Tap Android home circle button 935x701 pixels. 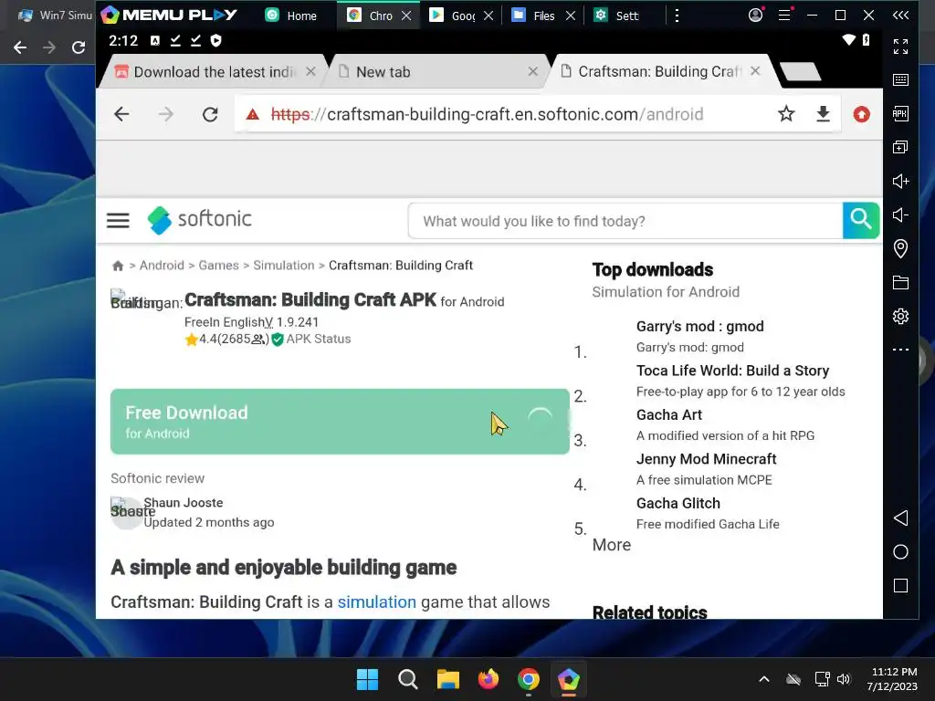900,552
